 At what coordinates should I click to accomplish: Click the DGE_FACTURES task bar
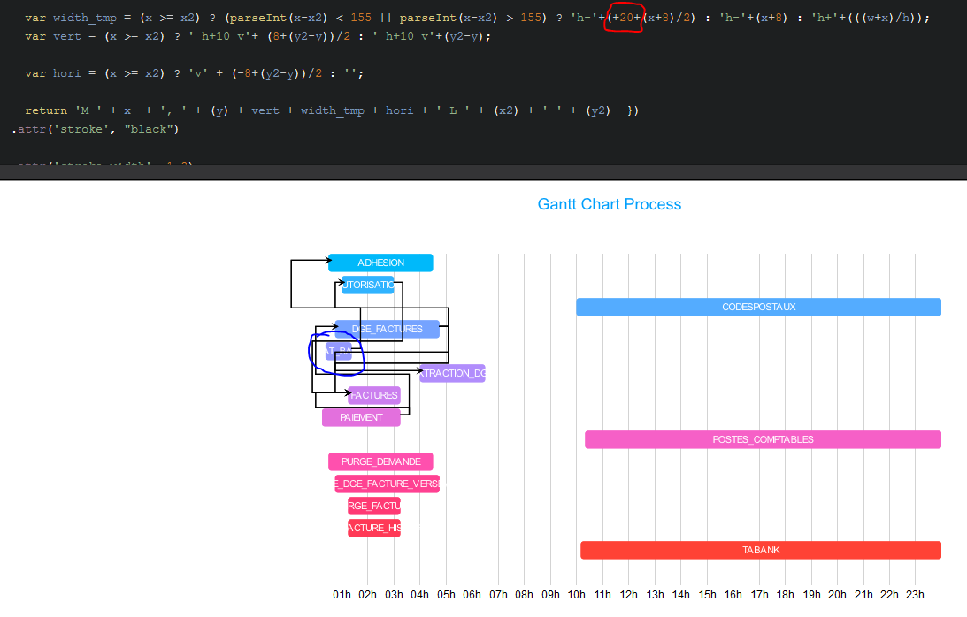[388, 329]
